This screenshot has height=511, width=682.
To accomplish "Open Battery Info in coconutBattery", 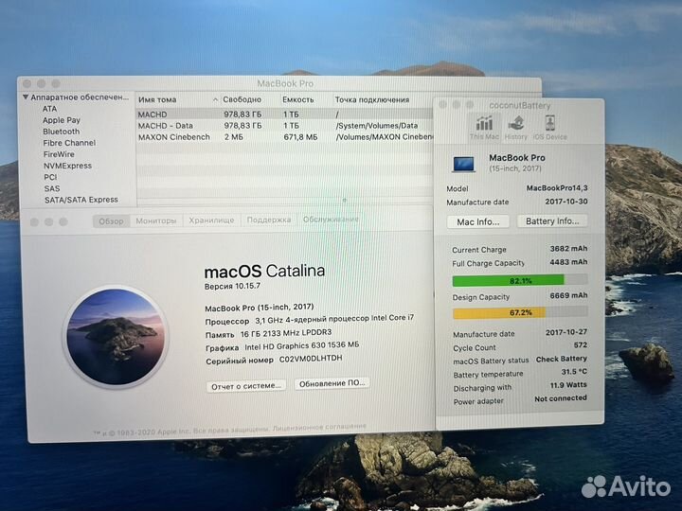I will (x=552, y=221).
